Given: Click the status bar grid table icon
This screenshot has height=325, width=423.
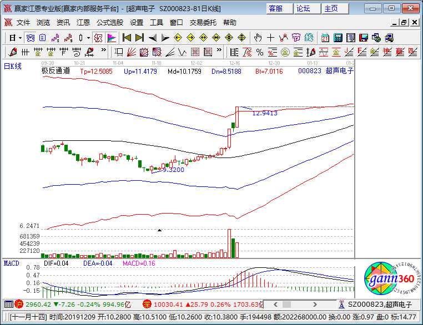Looking at the screenshot, I should [x=9, y=304].
